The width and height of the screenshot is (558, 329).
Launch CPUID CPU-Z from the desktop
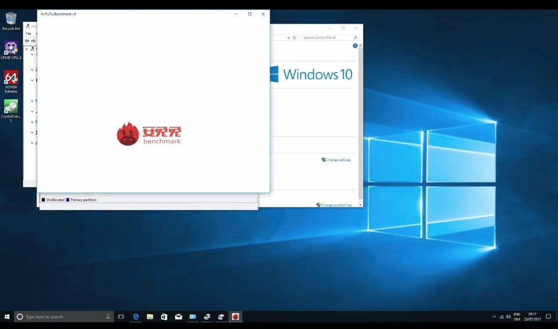[11, 49]
